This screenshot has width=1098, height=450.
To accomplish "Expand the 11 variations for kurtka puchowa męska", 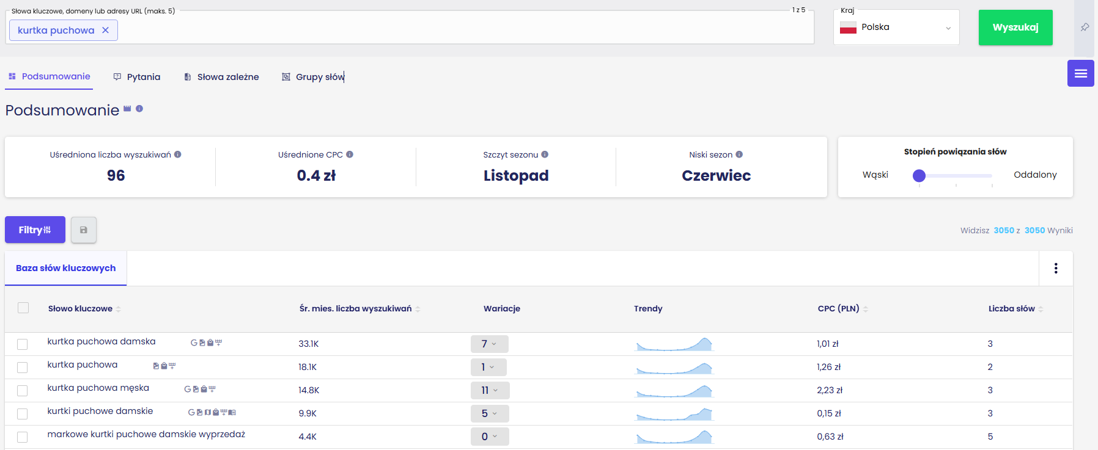I will (490, 390).
